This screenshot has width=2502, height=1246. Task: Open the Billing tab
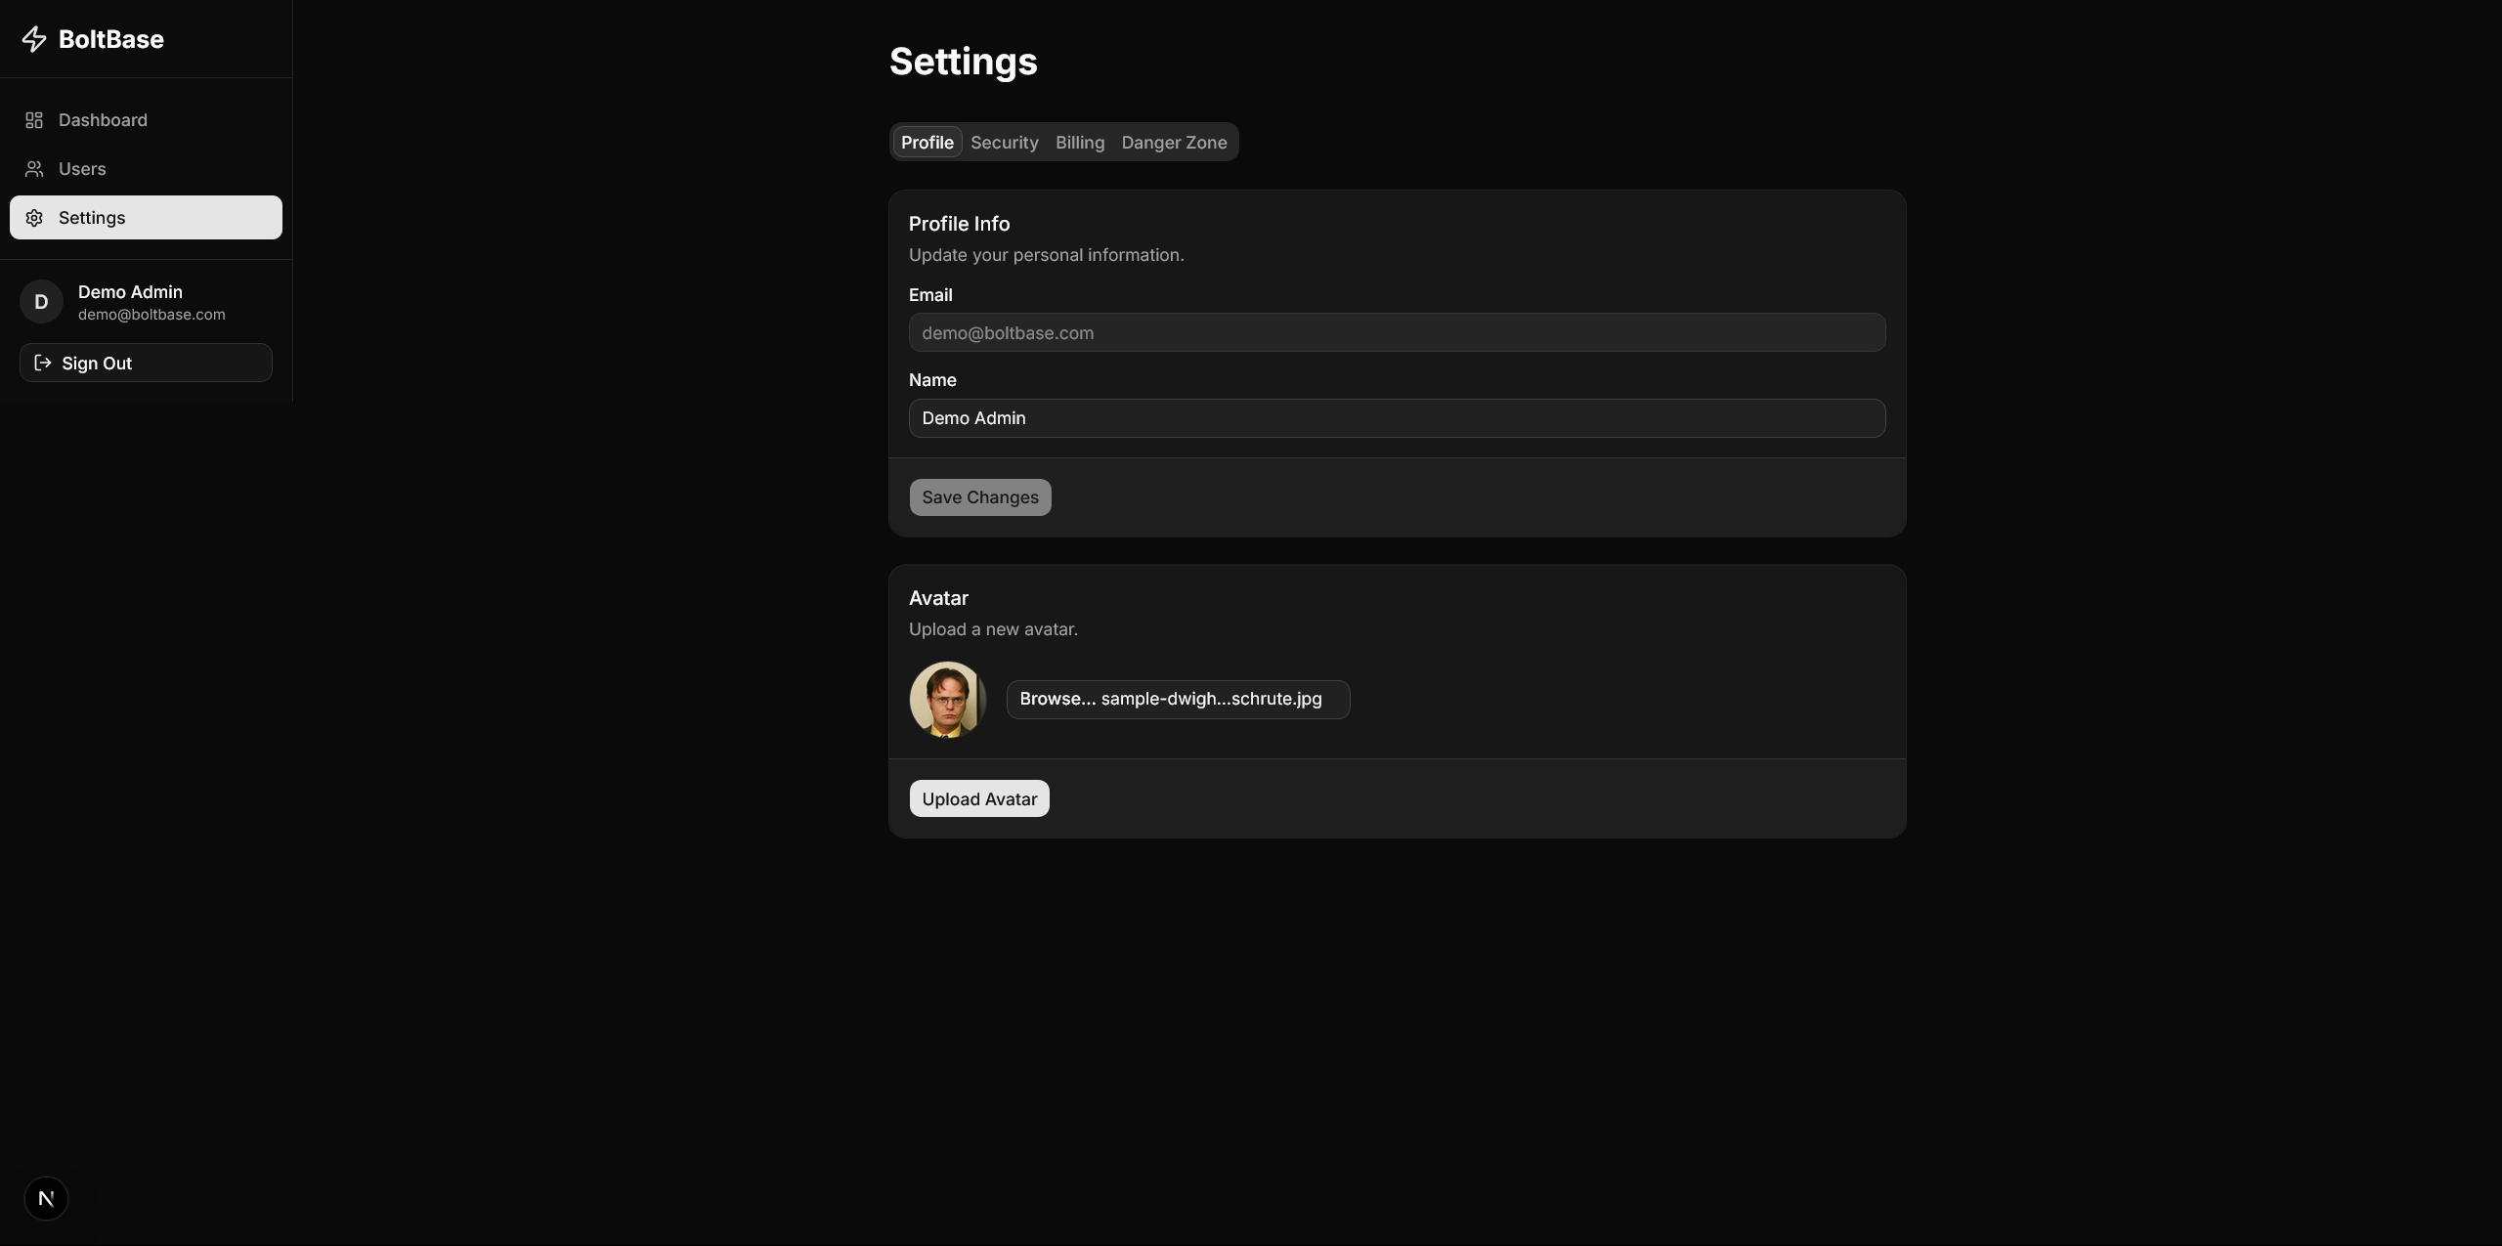point(1079,143)
